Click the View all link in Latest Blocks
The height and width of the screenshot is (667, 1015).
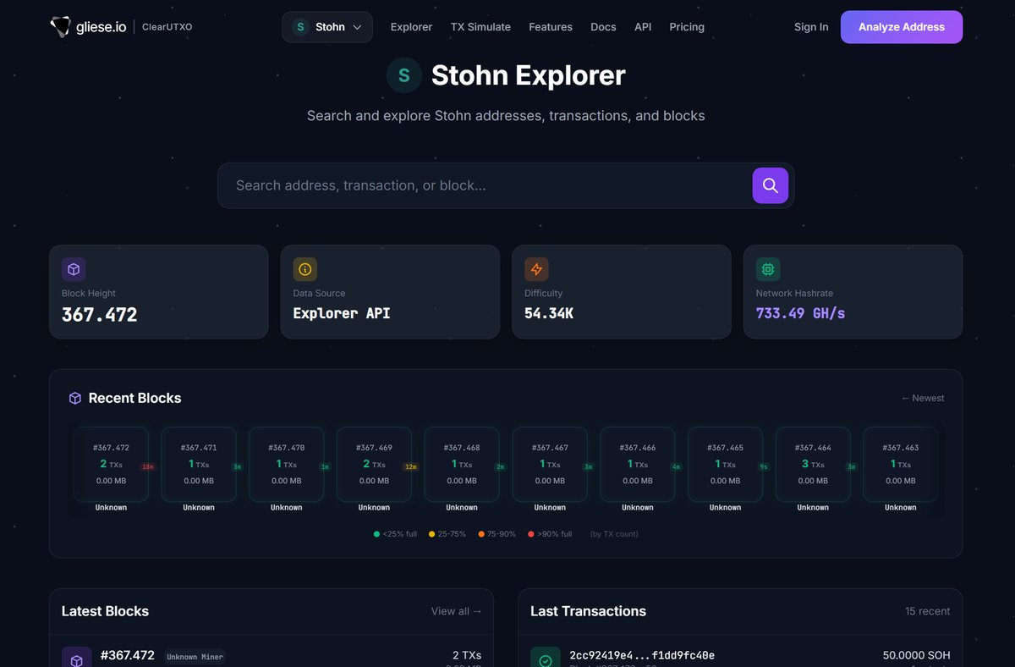coord(456,611)
